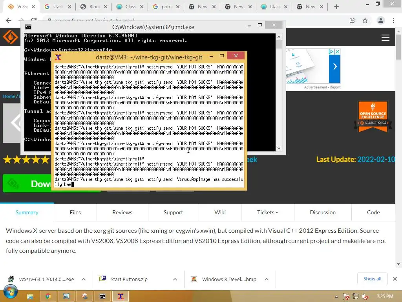Click the ad's next arrow
Viewport: 402px width, 302px height.
click(x=334, y=66)
